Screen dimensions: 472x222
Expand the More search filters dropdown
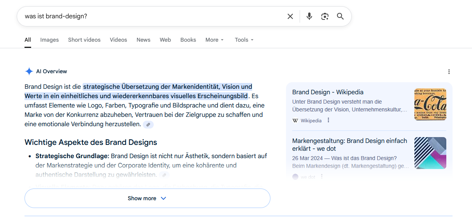tap(214, 40)
